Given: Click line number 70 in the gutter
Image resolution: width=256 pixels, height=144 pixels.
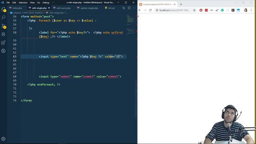Looking at the screenshot, I should point(15,84).
